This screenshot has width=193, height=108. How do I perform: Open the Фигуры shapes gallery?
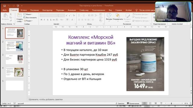pos(109,17)
